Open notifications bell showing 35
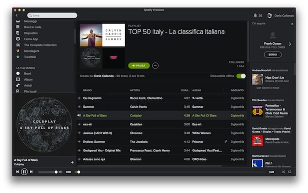 [255, 15]
